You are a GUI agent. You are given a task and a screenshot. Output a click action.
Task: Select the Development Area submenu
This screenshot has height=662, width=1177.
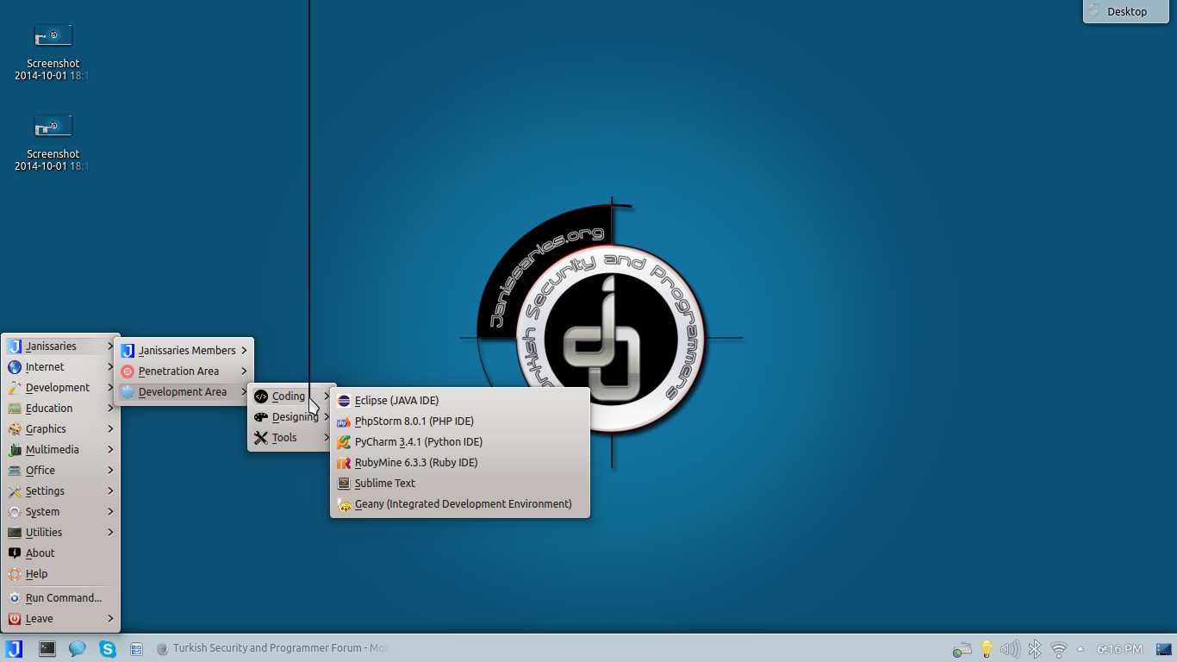[184, 392]
